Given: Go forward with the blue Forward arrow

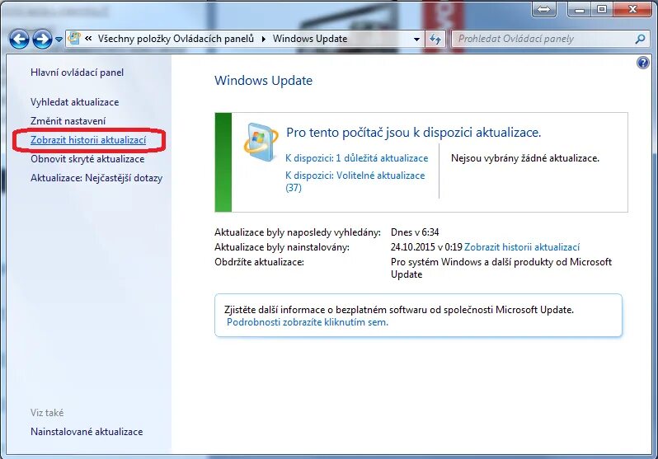Looking at the screenshot, I should pos(42,40).
